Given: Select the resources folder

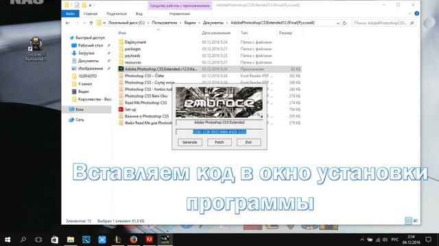Looking at the screenshot, I should click(132, 62).
